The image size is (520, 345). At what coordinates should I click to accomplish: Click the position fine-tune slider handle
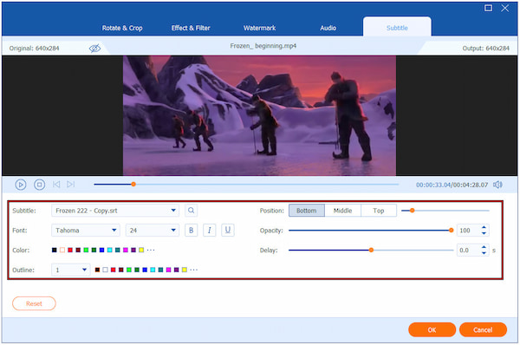pos(412,211)
